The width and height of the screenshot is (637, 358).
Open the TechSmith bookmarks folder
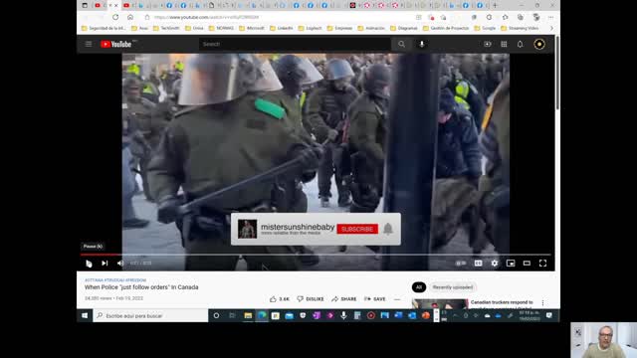coord(166,28)
